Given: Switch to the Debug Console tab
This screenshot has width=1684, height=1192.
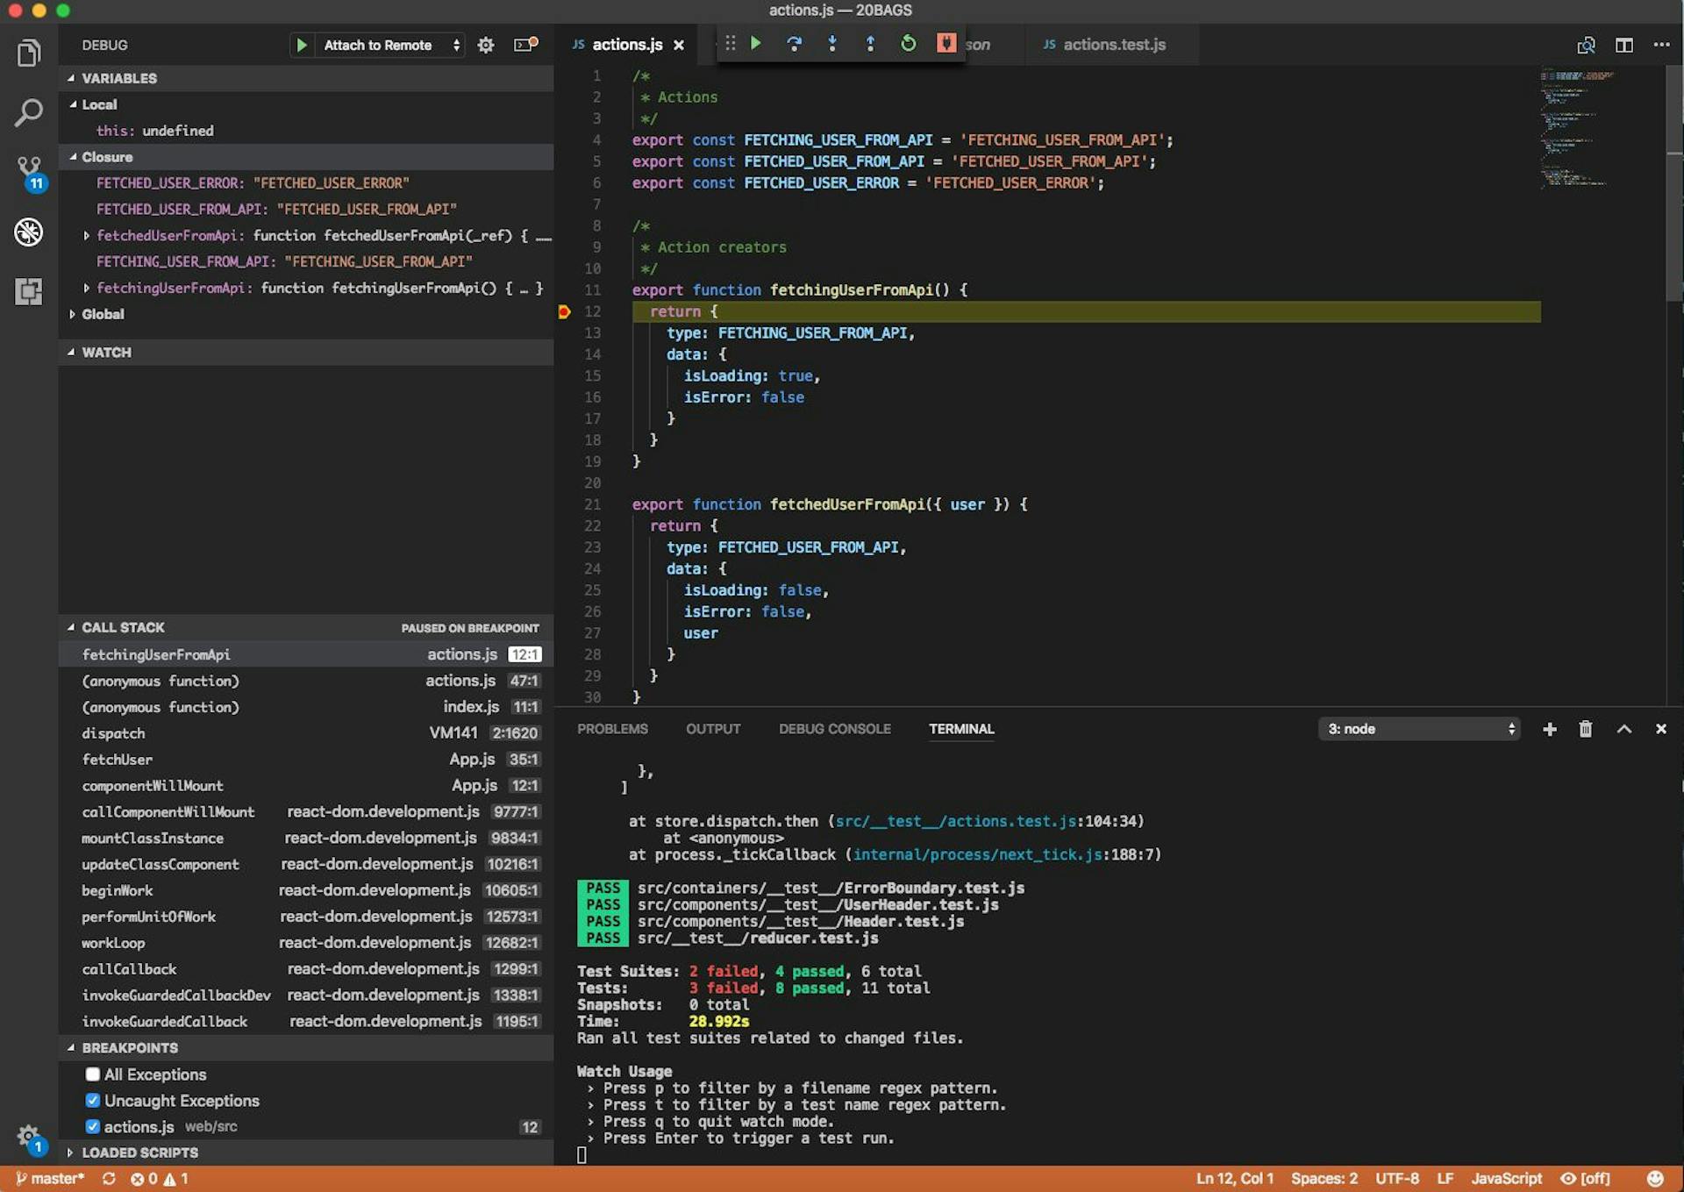Looking at the screenshot, I should (x=834, y=728).
